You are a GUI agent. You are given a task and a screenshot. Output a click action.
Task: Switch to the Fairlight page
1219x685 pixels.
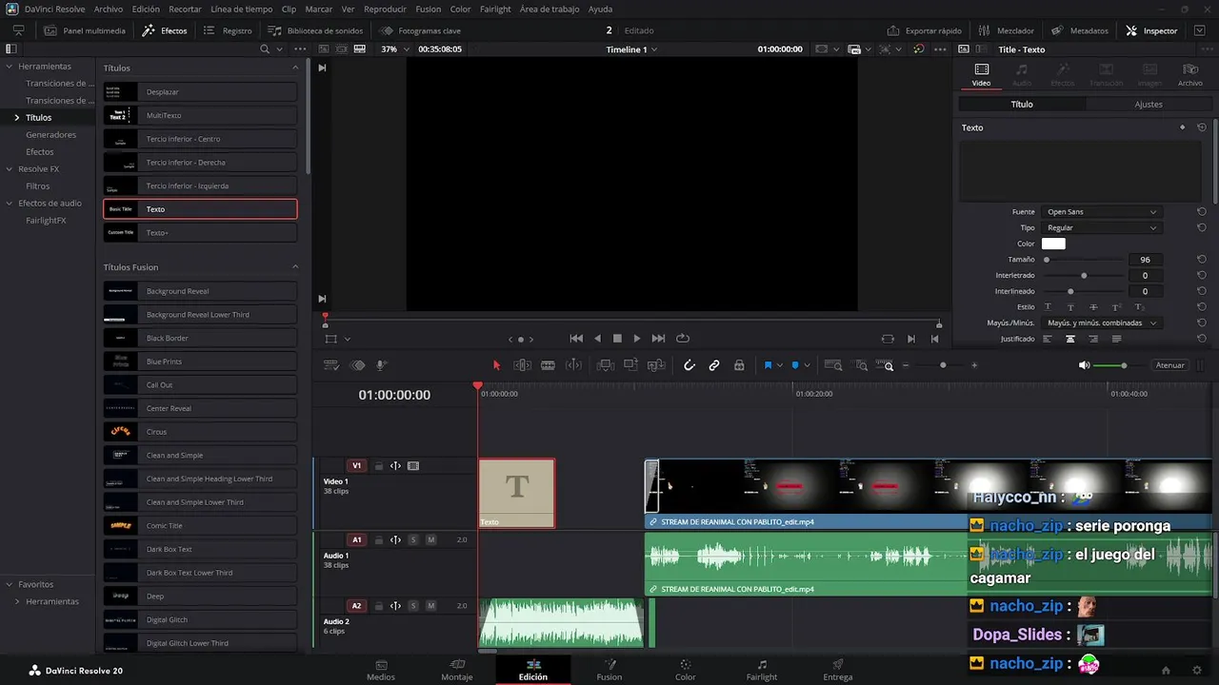762,670
